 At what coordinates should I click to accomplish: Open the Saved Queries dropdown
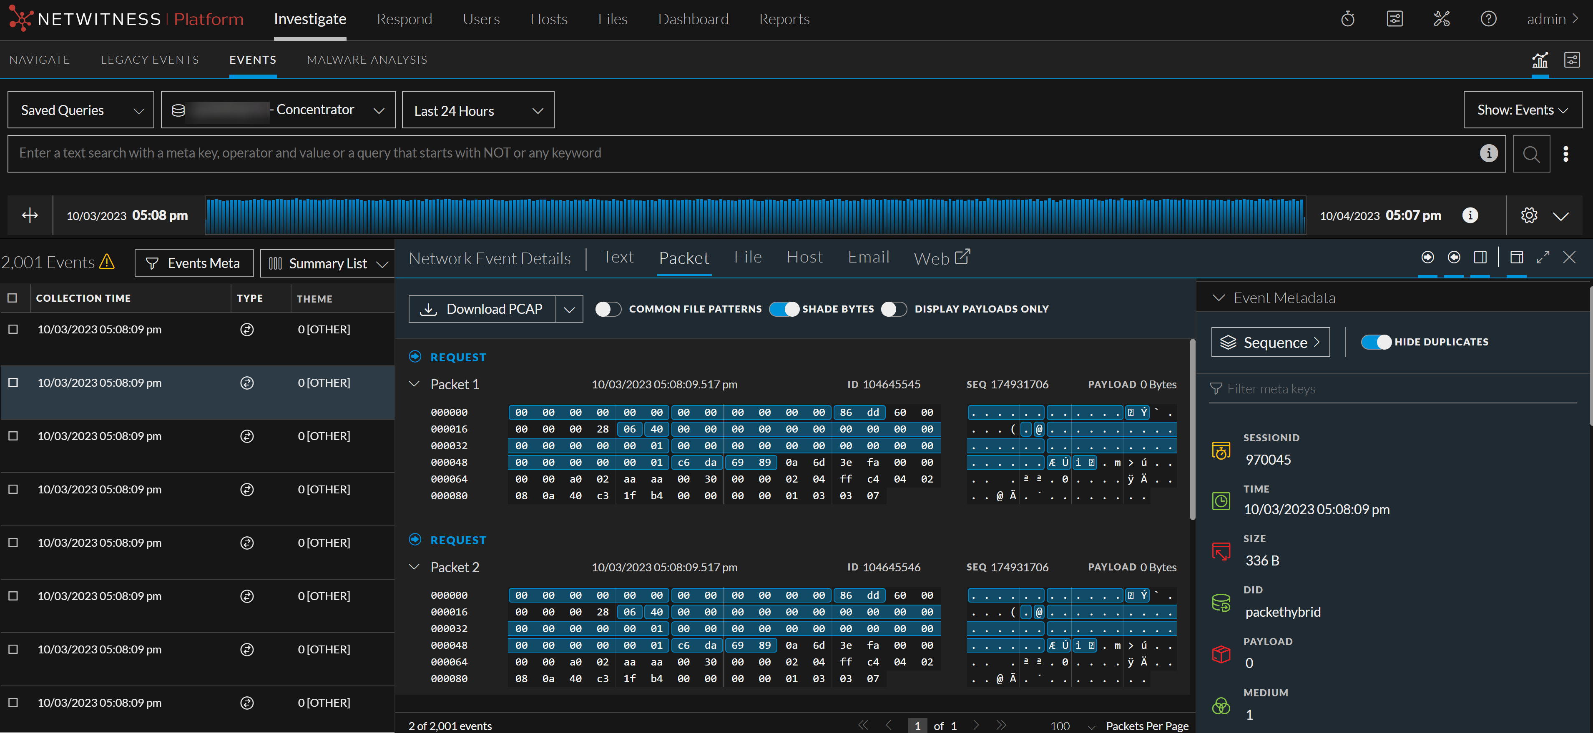click(81, 110)
